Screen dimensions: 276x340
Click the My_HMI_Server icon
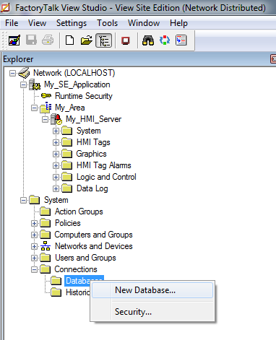[x=56, y=119]
